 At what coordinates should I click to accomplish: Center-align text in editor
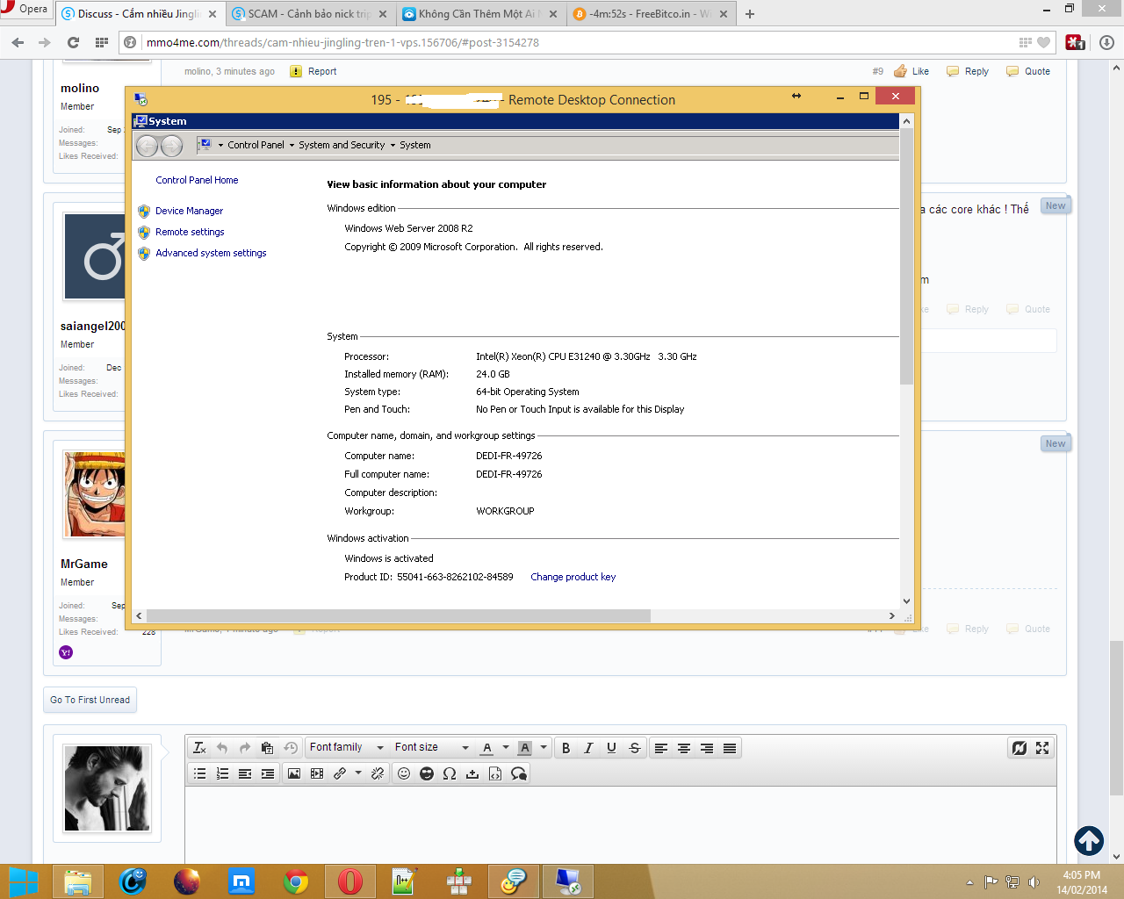pos(684,748)
